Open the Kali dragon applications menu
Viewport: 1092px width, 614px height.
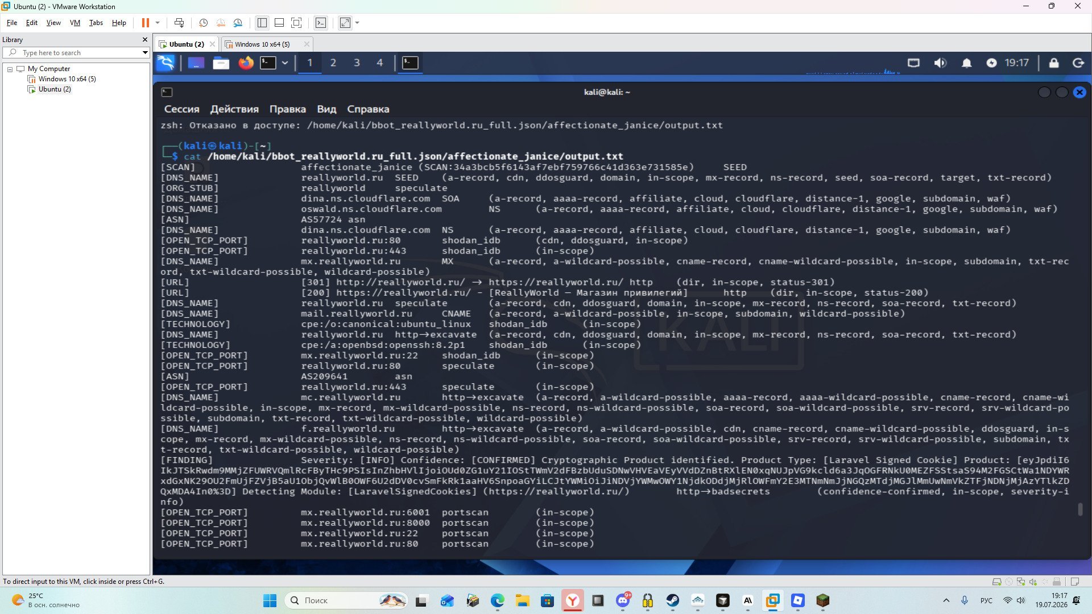pos(166,63)
